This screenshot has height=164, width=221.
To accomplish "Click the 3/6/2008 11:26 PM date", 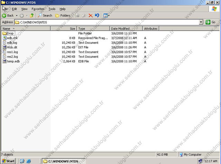I will tap(124, 47).
